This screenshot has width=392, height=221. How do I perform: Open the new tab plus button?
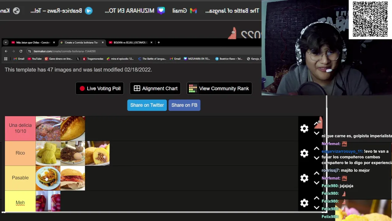click(x=159, y=42)
